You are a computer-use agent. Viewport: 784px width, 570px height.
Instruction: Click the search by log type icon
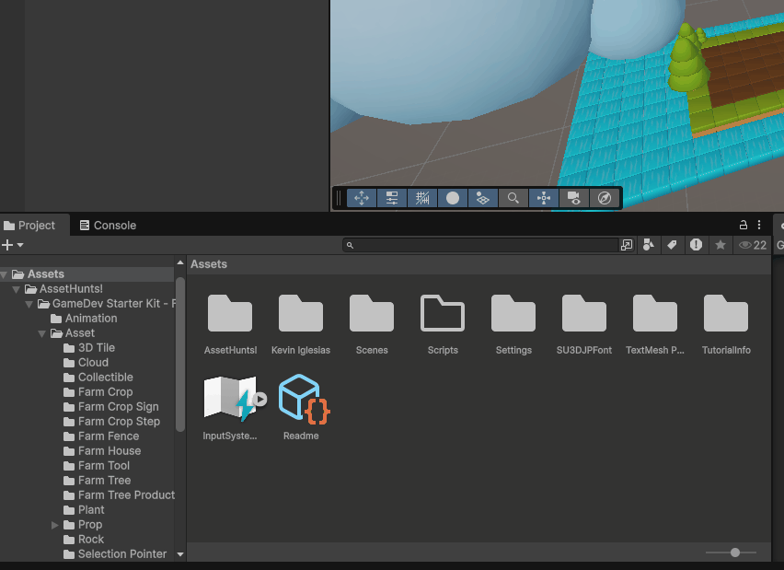pos(697,245)
